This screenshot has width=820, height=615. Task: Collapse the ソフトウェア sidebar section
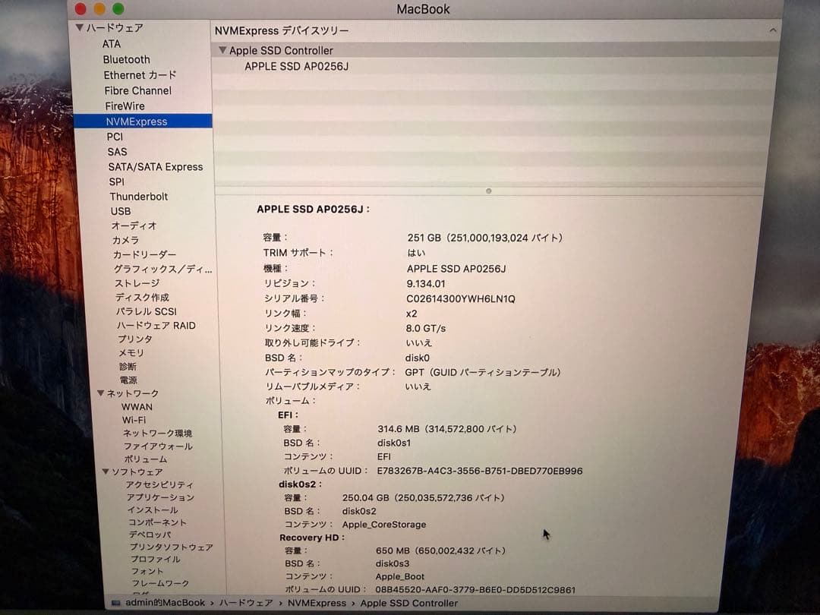[x=105, y=471]
